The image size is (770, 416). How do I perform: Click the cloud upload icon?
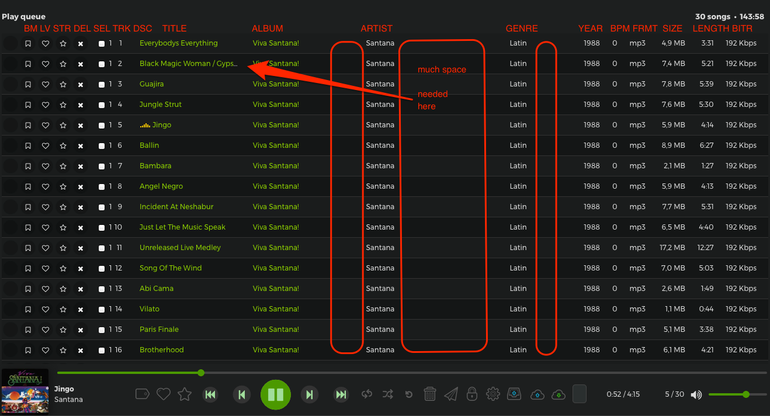tap(537, 394)
